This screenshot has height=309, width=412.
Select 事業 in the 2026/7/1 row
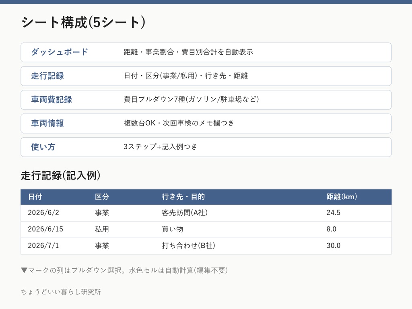click(102, 246)
